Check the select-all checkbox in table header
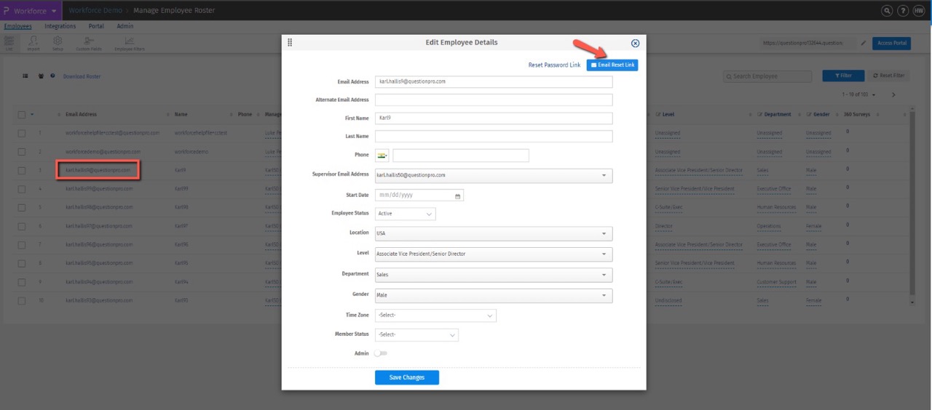This screenshot has height=410, width=932. coord(21,114)
